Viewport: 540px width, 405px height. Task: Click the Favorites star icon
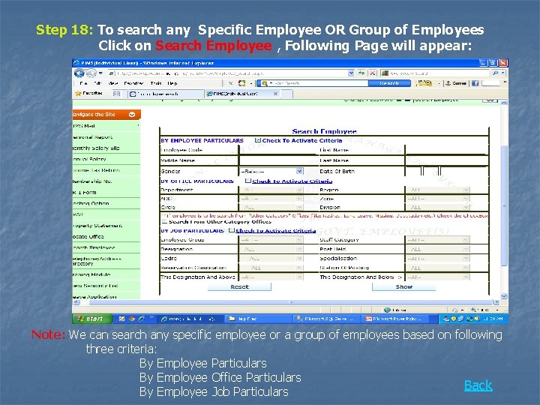(78, 93)
